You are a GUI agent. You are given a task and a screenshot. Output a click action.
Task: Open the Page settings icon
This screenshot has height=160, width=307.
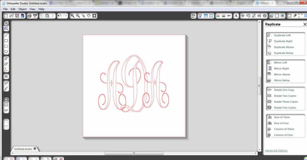[290, 16]
